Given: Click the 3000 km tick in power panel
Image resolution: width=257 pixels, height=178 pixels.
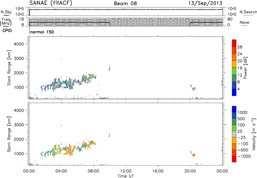Looking at the screenshot, I should tap(19, 58).
